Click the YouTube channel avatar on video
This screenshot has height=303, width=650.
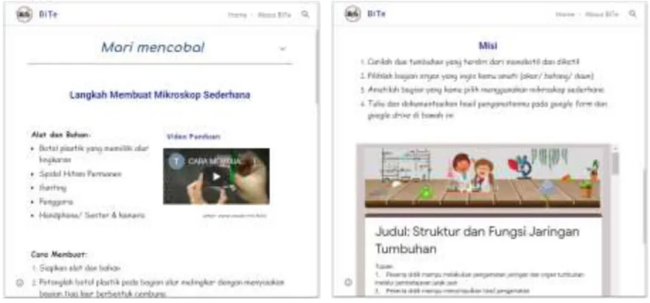[176, 161]
